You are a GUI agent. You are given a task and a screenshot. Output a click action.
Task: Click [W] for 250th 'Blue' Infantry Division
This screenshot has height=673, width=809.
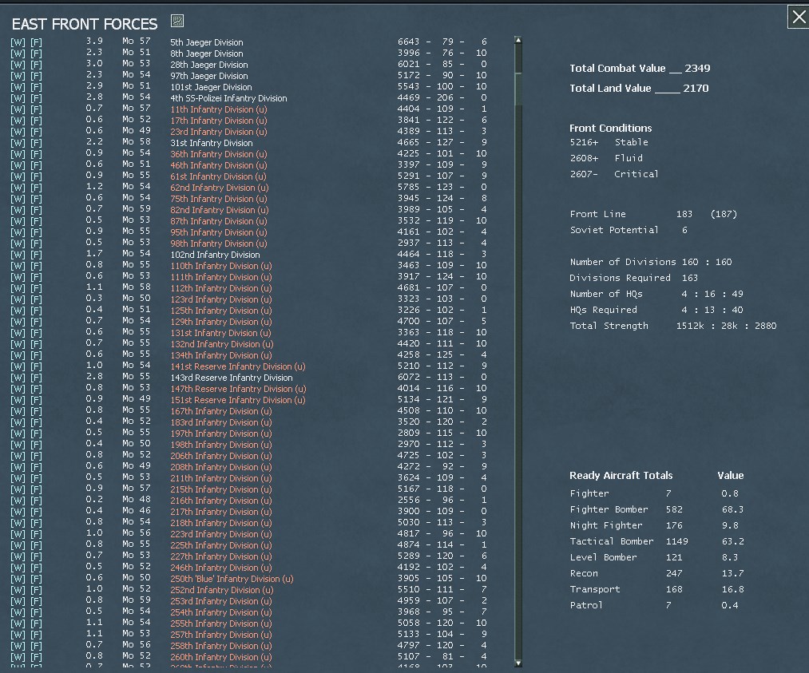coord(18,579)
